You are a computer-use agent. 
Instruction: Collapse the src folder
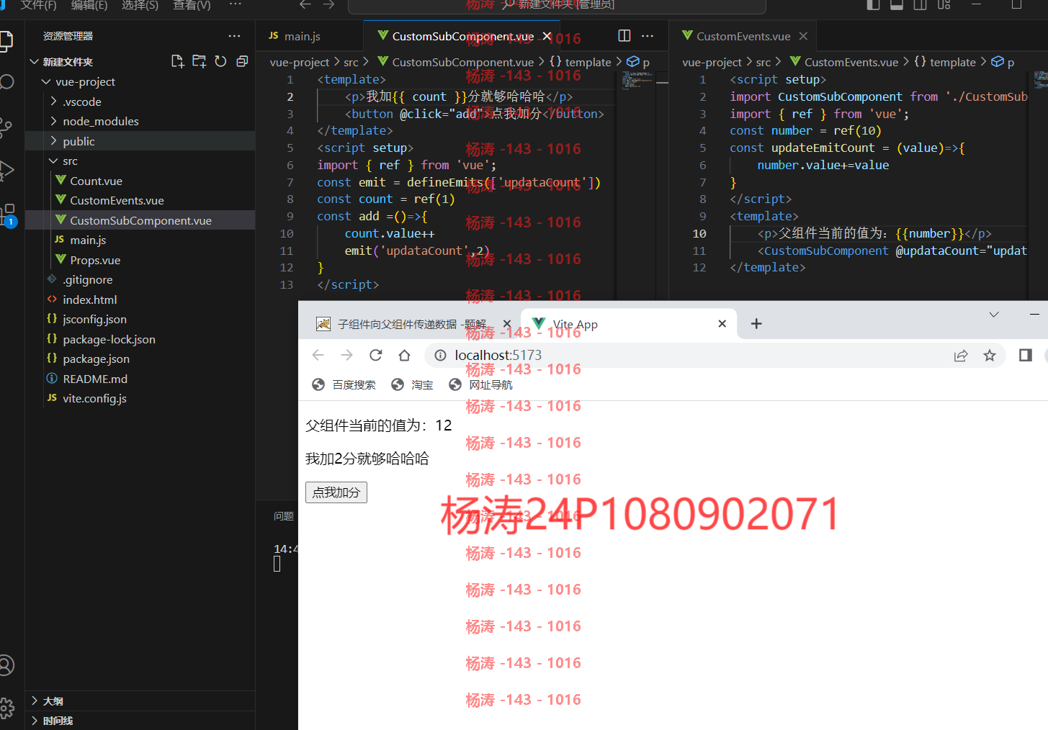(x=53, y=161)
